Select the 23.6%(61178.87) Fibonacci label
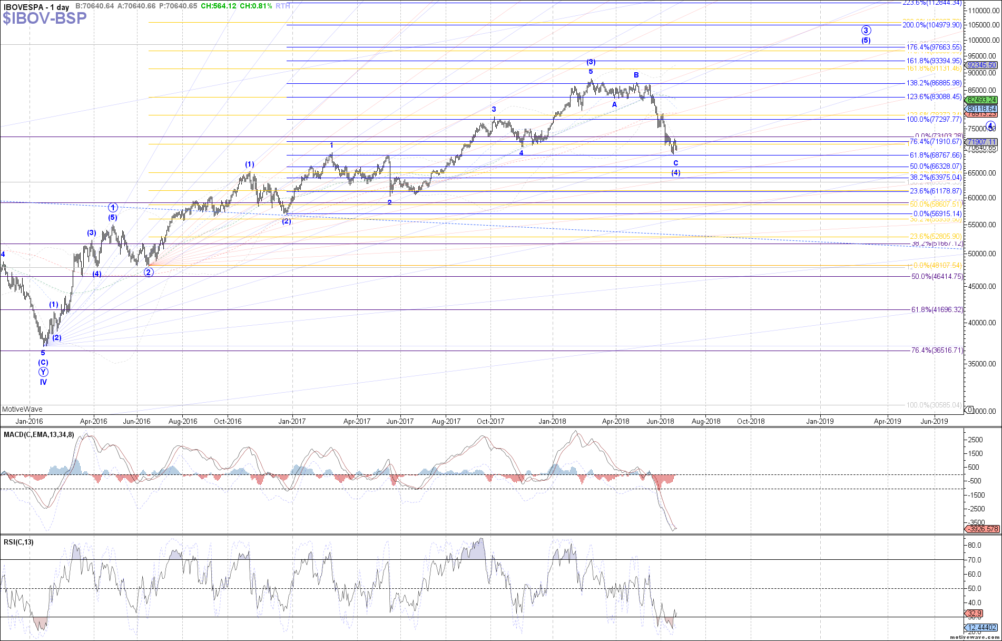Viewport: 1002px width, 641px height. pos(936,191)
